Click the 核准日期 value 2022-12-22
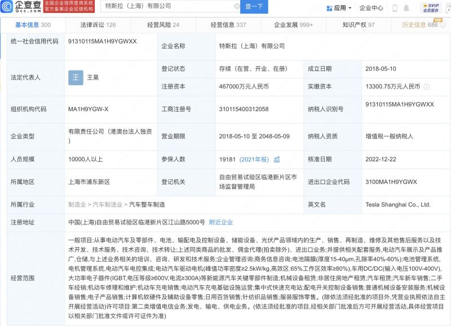 coord(381,159)
